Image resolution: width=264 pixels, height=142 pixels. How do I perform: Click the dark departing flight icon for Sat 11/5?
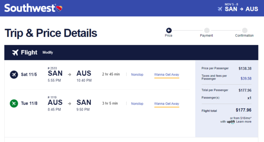click(14, 75)
